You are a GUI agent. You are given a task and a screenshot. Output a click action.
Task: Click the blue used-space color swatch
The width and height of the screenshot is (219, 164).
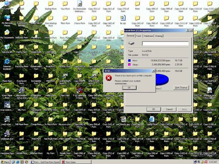129,61
